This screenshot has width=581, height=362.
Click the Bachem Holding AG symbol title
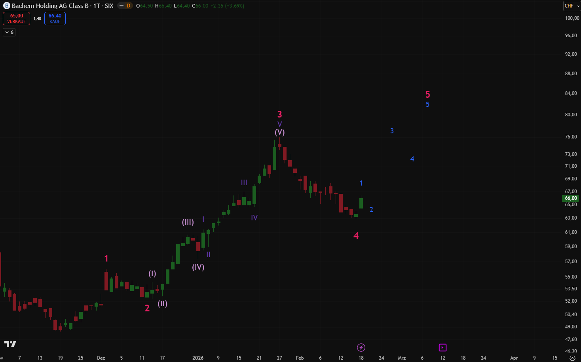point(63,6)
